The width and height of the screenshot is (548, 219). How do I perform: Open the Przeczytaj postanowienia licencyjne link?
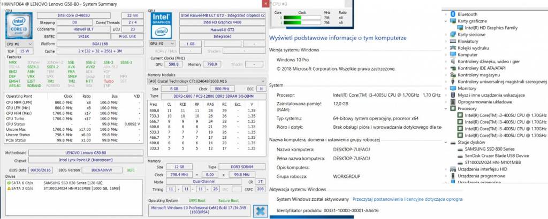(407, 199)
